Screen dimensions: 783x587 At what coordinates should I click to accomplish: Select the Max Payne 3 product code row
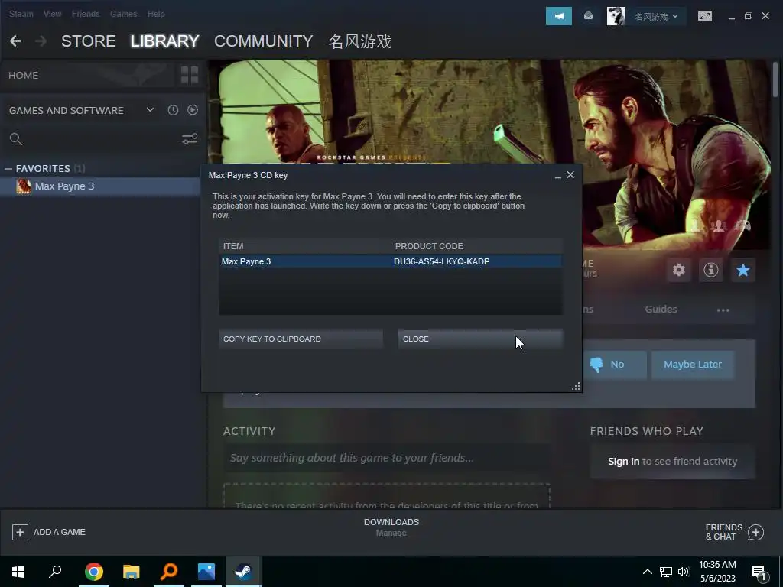tap(391, 261)
